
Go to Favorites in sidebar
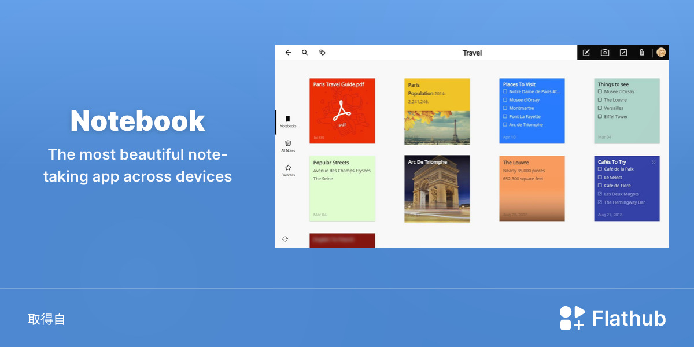[x=288, y=170]
